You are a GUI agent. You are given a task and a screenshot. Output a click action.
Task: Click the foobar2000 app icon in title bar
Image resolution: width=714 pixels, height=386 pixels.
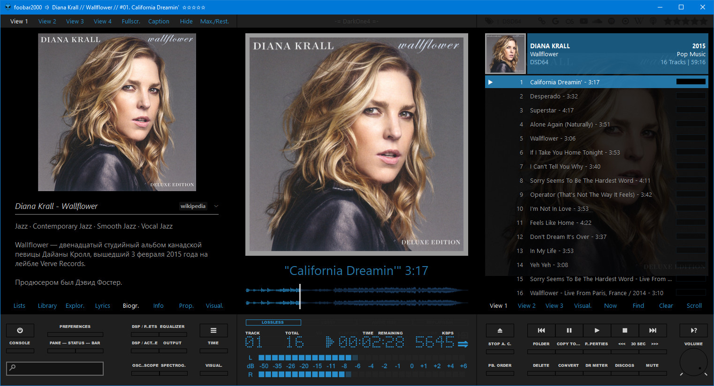(x=8, y=7)
